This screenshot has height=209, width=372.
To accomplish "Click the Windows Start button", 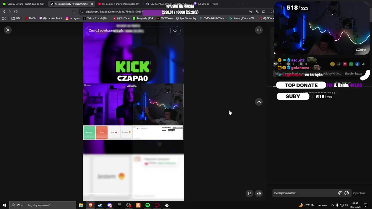I will coord(4,205).
